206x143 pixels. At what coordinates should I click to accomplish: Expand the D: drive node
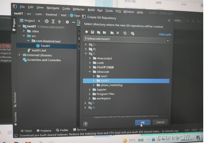coord(86,49)
